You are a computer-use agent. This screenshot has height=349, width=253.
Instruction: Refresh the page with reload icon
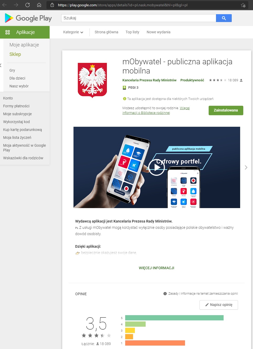(28, 5)
